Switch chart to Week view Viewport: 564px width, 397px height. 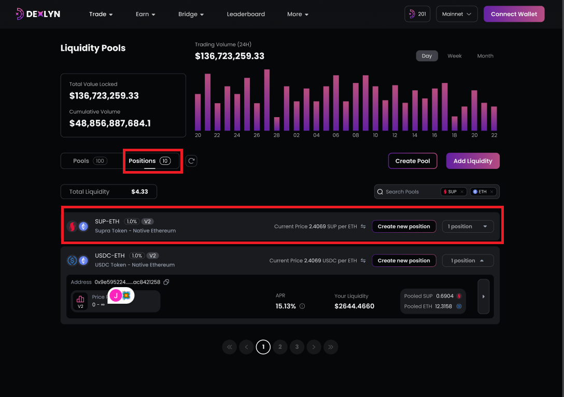(454, 56)
